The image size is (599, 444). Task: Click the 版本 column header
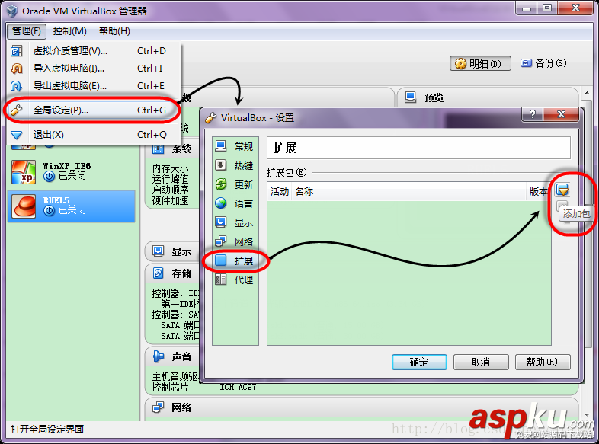point(539,192)
